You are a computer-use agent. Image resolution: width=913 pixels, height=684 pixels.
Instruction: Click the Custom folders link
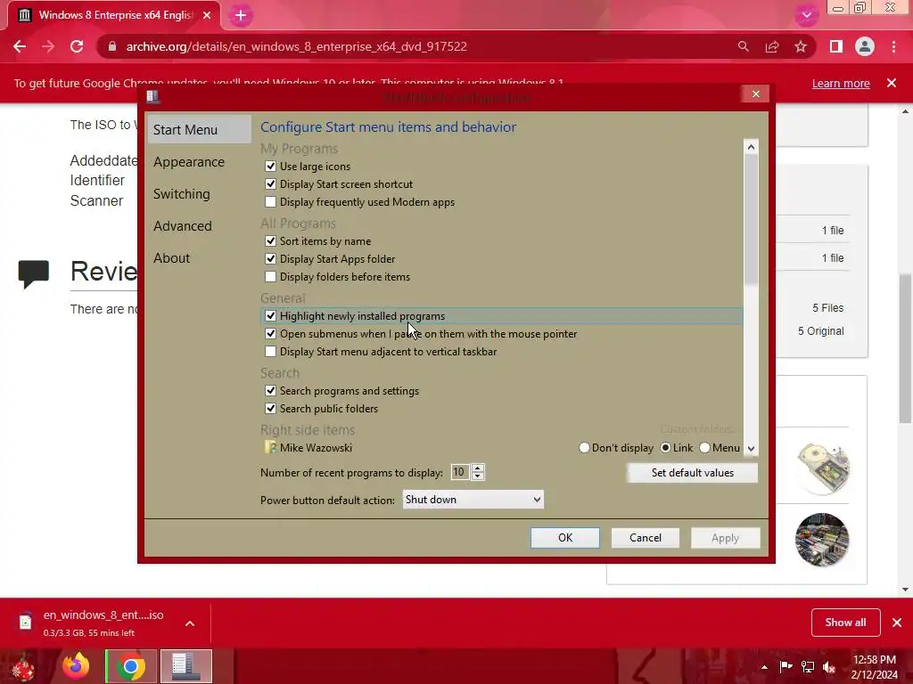(x=698, y=430)
